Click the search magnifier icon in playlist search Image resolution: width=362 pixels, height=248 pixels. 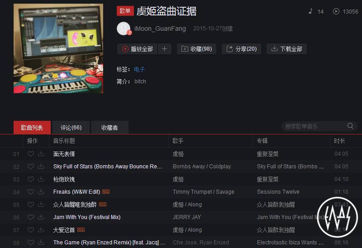tap(350, 126)
